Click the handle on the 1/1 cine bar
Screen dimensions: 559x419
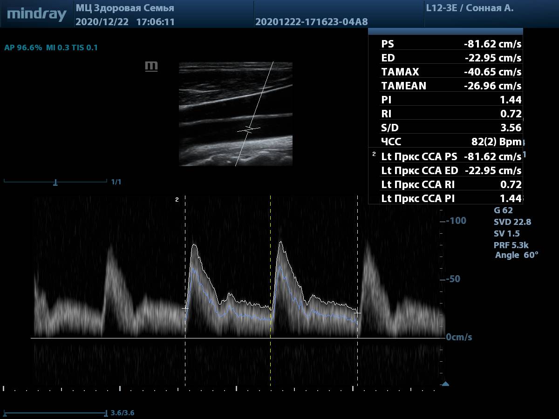[55, 182]
